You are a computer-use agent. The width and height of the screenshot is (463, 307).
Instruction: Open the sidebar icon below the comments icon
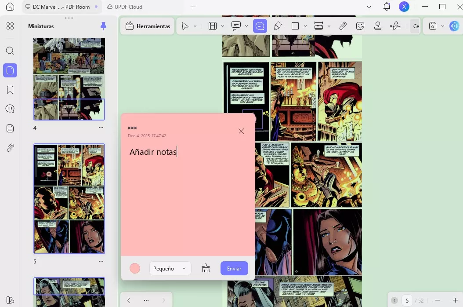coord(10,128)
